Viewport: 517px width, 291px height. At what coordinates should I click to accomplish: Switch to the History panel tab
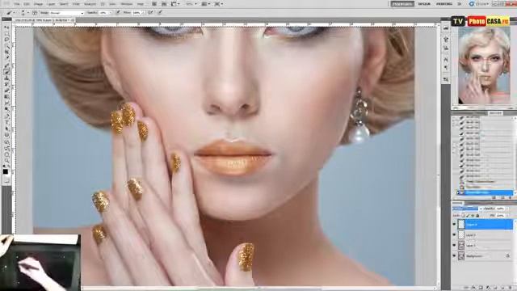(x=495, y=113)
